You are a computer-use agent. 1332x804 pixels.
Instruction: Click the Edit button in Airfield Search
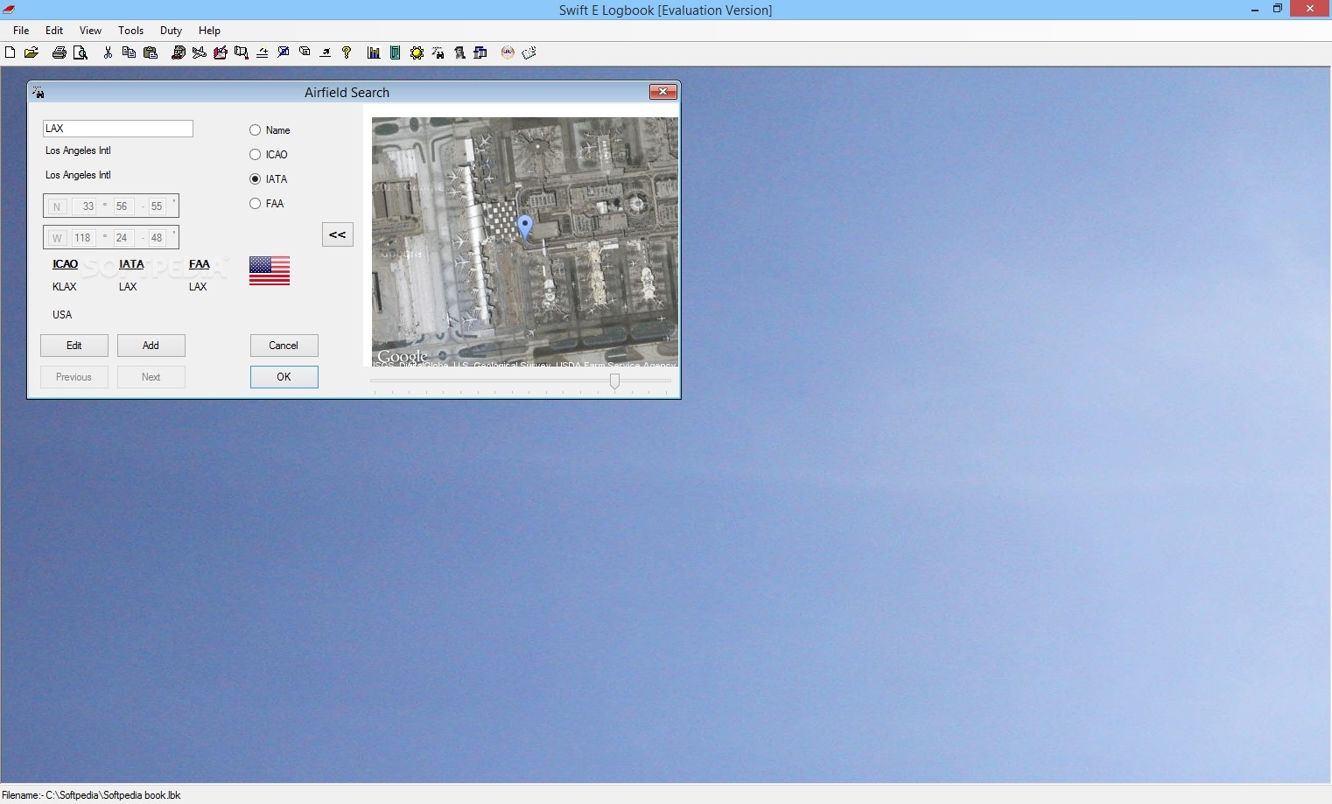coord(74,346)
